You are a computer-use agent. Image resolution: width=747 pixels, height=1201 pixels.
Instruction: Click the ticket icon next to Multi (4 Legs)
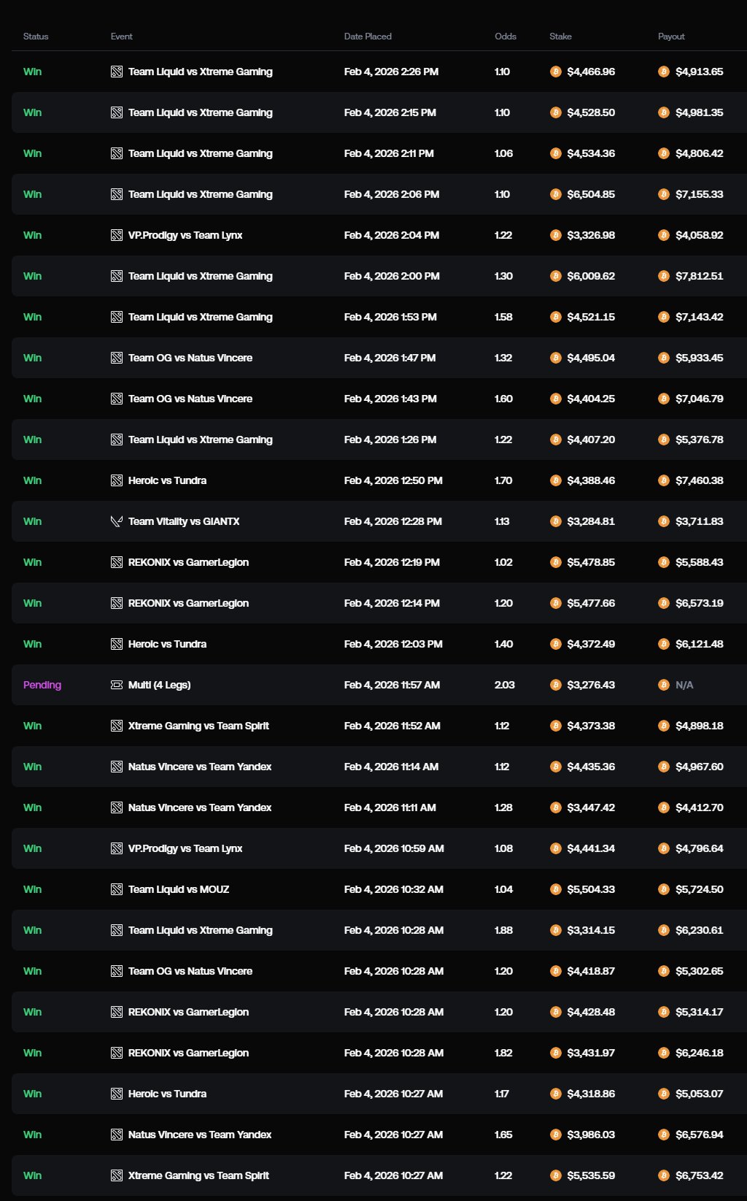coord(116,685)
